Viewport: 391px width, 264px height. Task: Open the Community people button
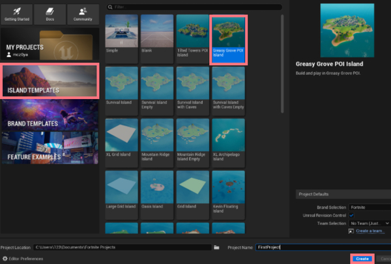83,14
